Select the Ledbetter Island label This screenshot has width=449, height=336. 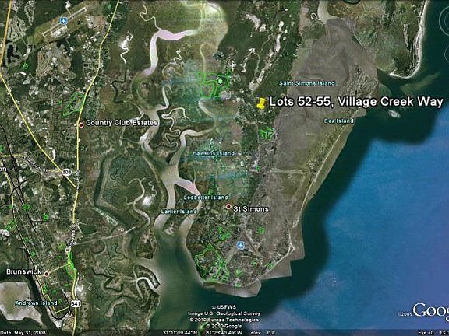[206, 198]
